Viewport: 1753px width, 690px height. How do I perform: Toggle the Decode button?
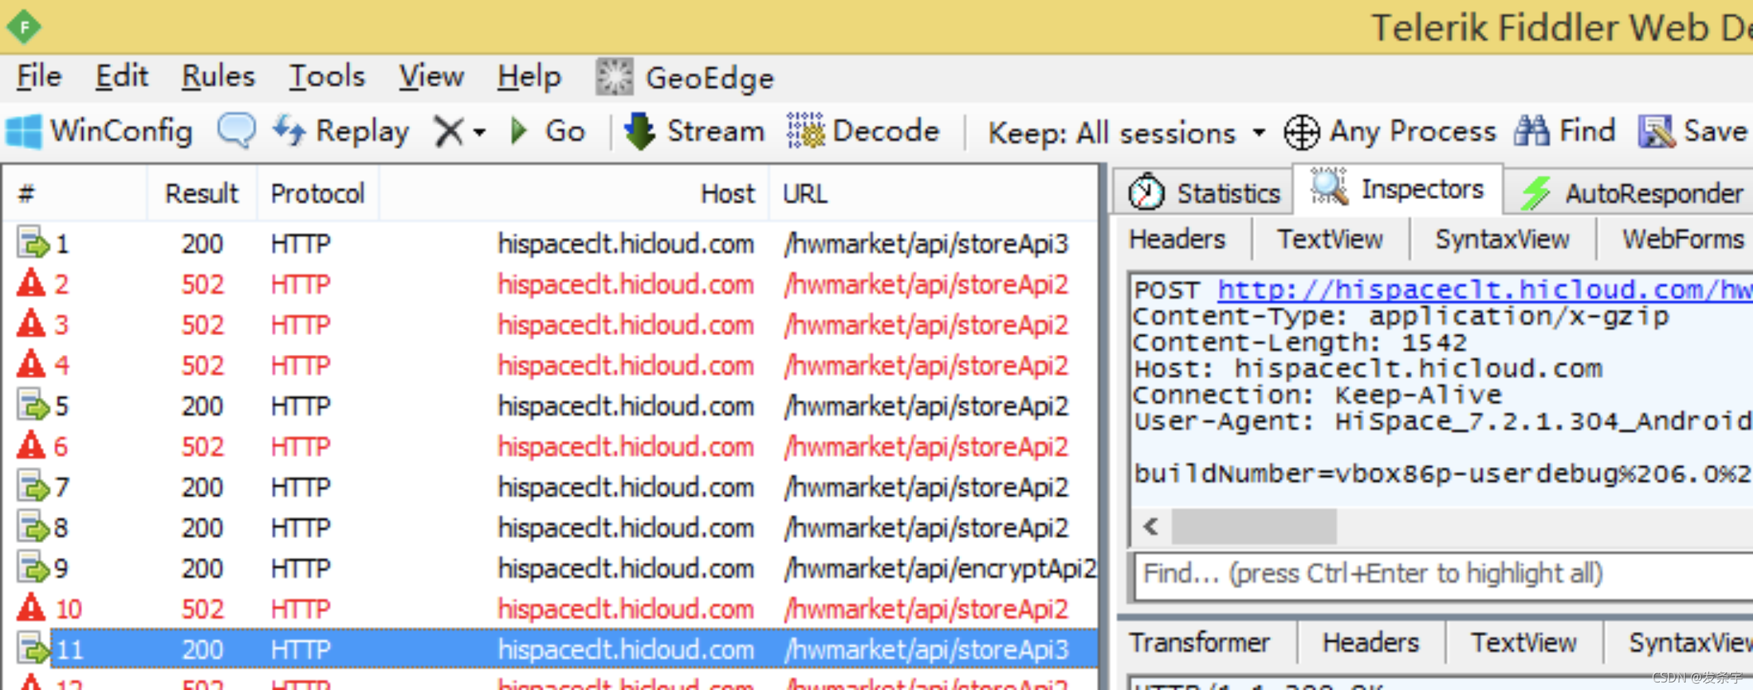(x=862, y=131)
